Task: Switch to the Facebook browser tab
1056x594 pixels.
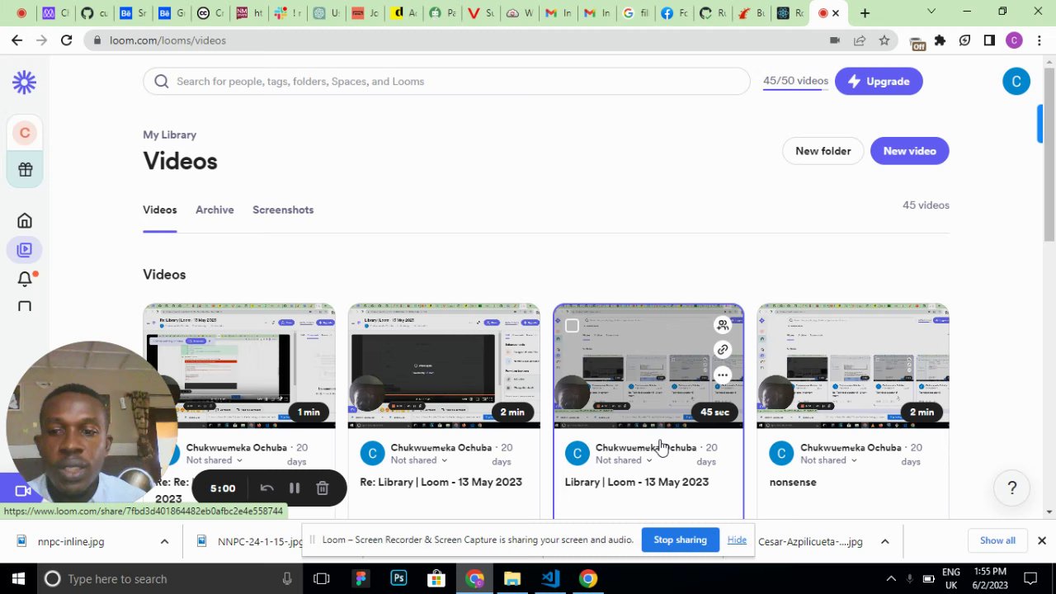Action: point(674,13)
